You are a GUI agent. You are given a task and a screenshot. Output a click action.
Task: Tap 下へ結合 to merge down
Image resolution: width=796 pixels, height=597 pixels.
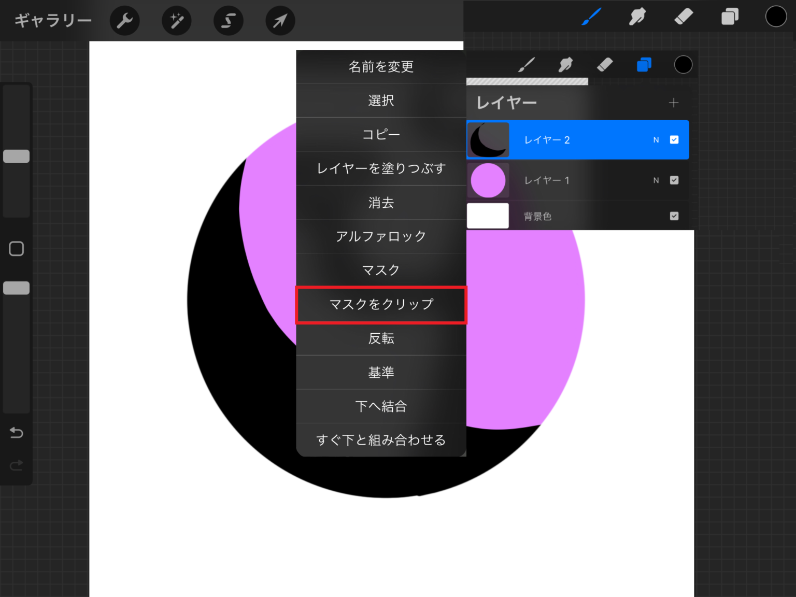tap(381, 406)
